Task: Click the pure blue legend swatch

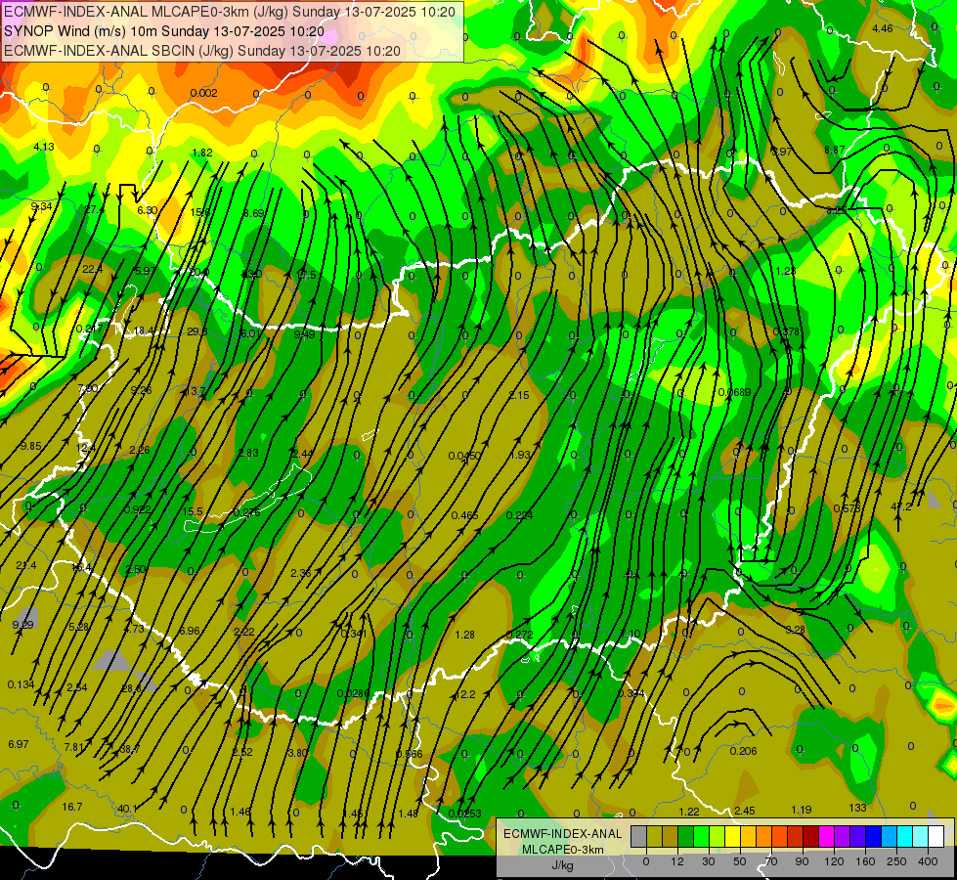Action: [873, 836]
